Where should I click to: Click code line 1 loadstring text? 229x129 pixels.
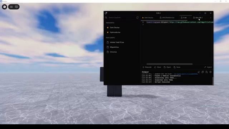pyautogui.click(x=180, y=22)
